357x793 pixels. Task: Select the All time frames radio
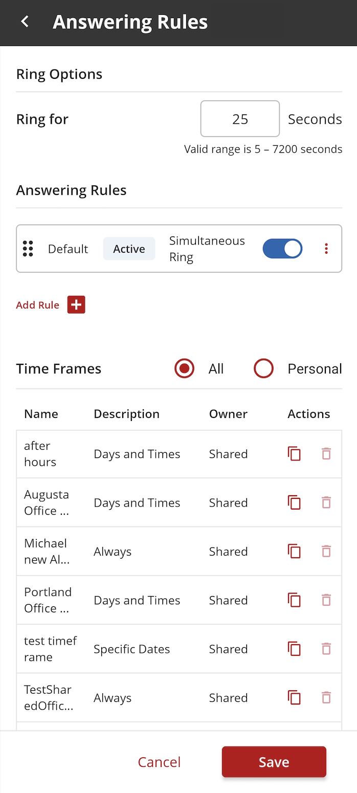point(184,368)
